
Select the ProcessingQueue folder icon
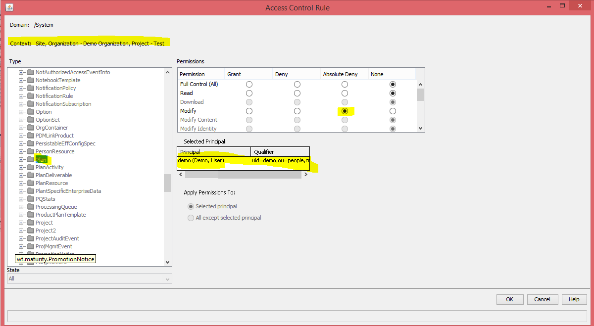pos(31,207)
